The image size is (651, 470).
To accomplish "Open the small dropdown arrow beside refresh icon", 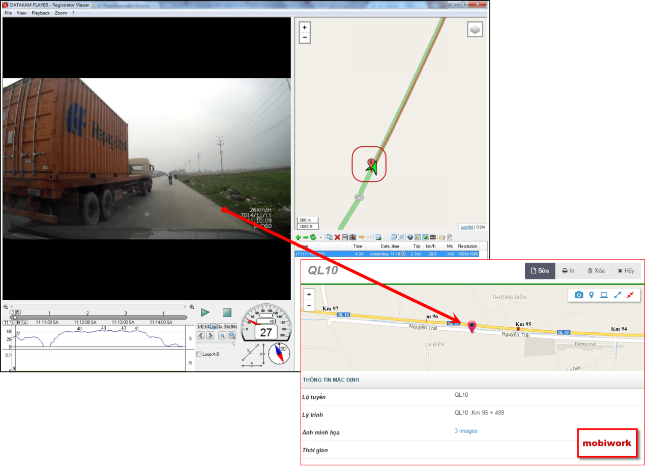I will (321, 237).
